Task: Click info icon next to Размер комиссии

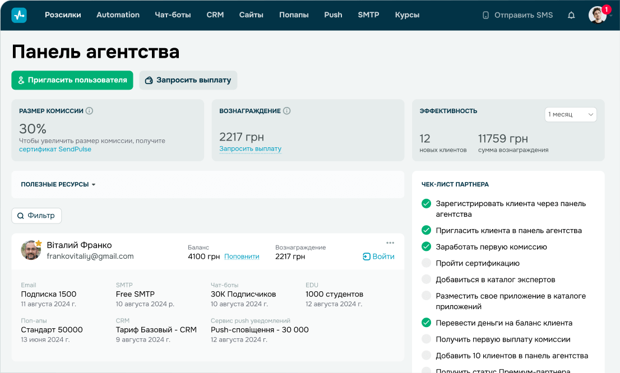Action: (x=89, y=111)
